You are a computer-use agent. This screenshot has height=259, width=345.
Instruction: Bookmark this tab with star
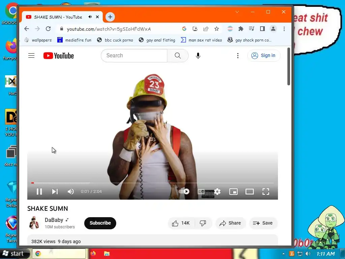[217, 29]
